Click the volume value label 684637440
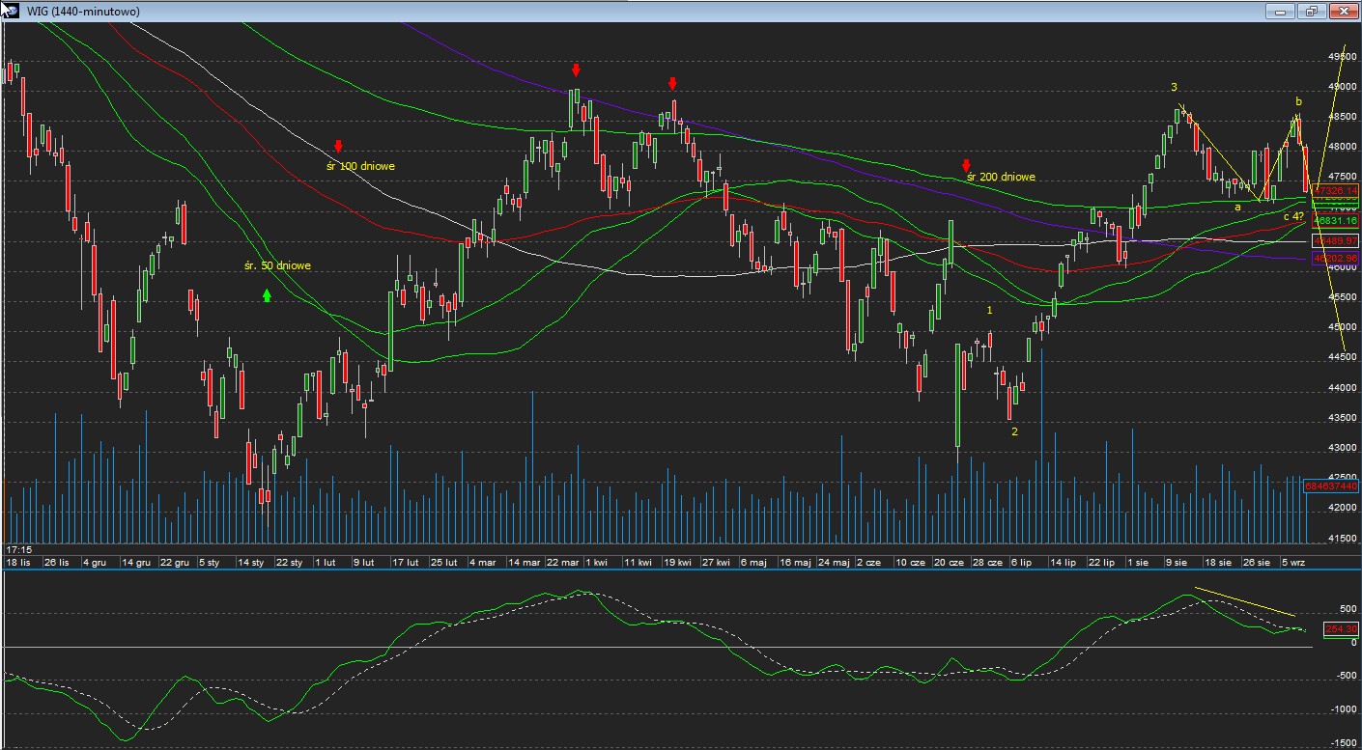The width and height of the screenshot is (1362, 750). pos(1331,486)
